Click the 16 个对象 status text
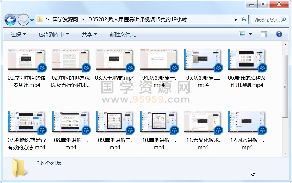This screenshot has width=292, height=183. point(49,163)
